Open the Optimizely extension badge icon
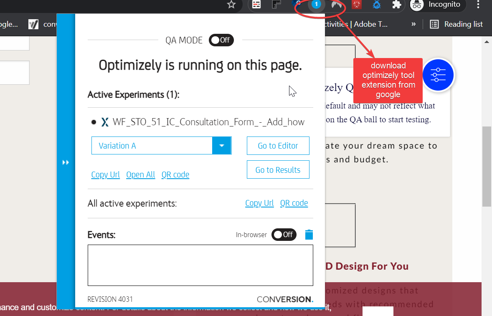Viewport: 492px width, 316px height. click(316, 5)
